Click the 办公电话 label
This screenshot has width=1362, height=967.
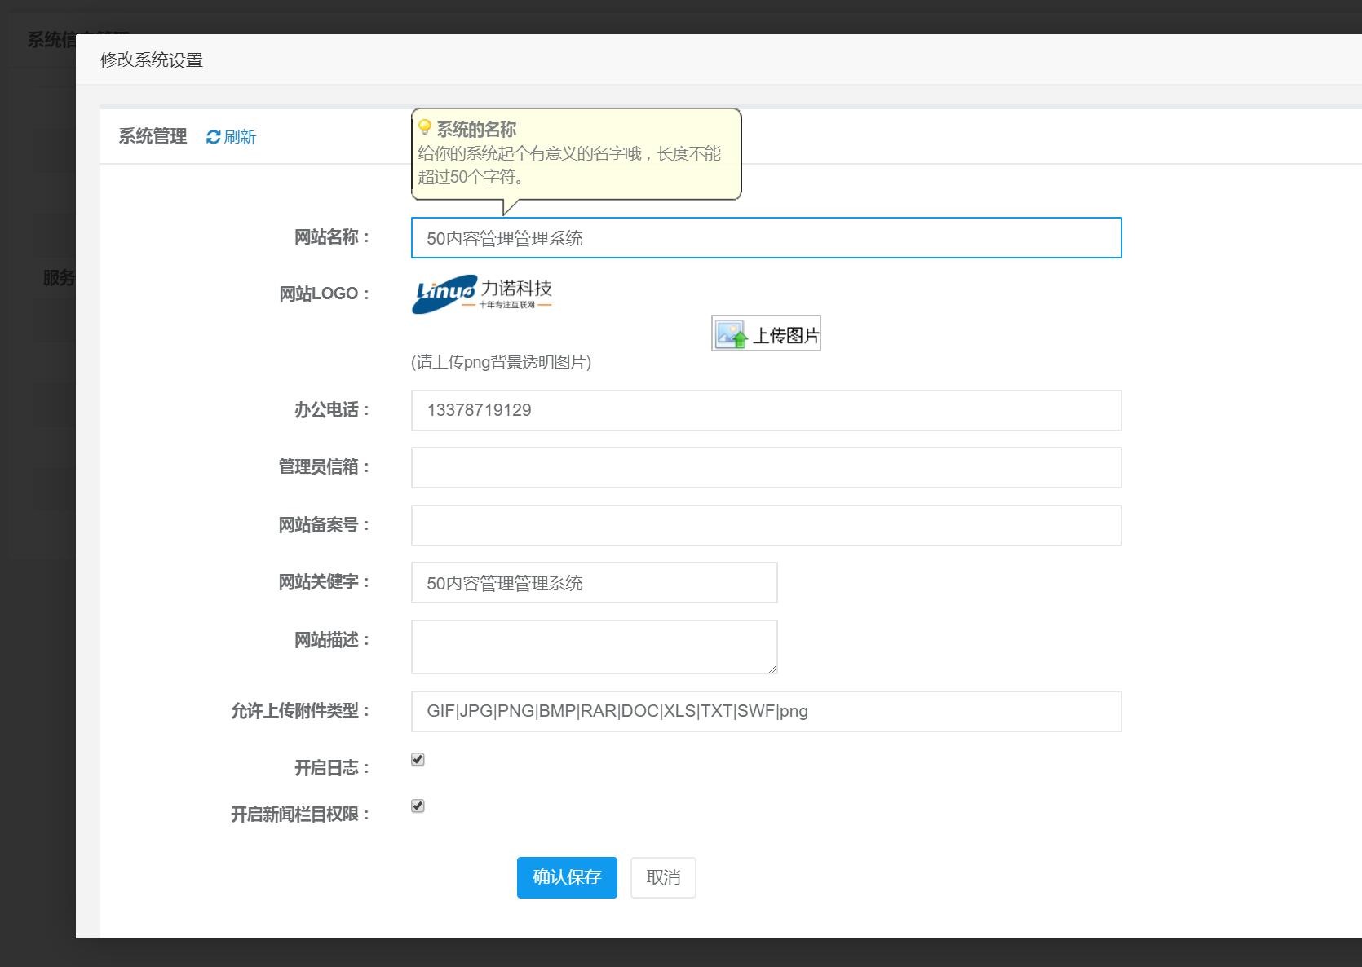point(332,410)
